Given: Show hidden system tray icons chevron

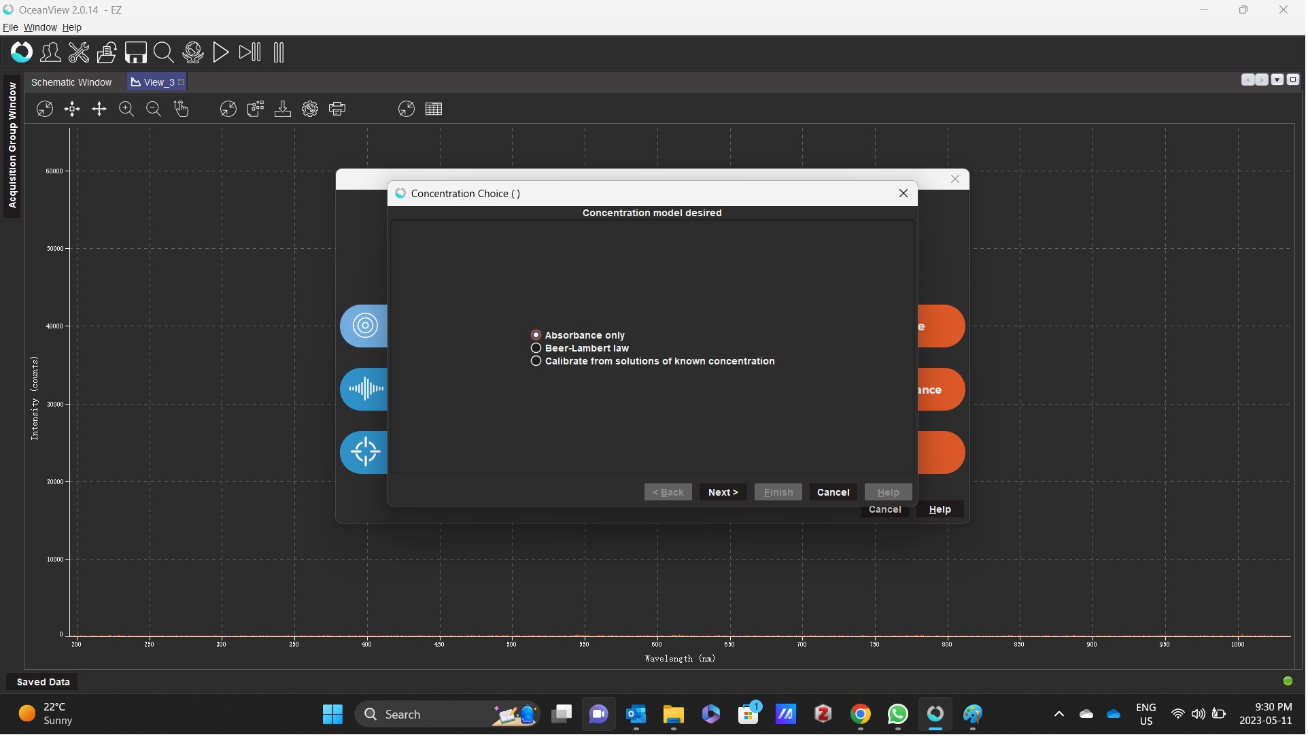Looking at the screenshot, I should coord(1061,715).
